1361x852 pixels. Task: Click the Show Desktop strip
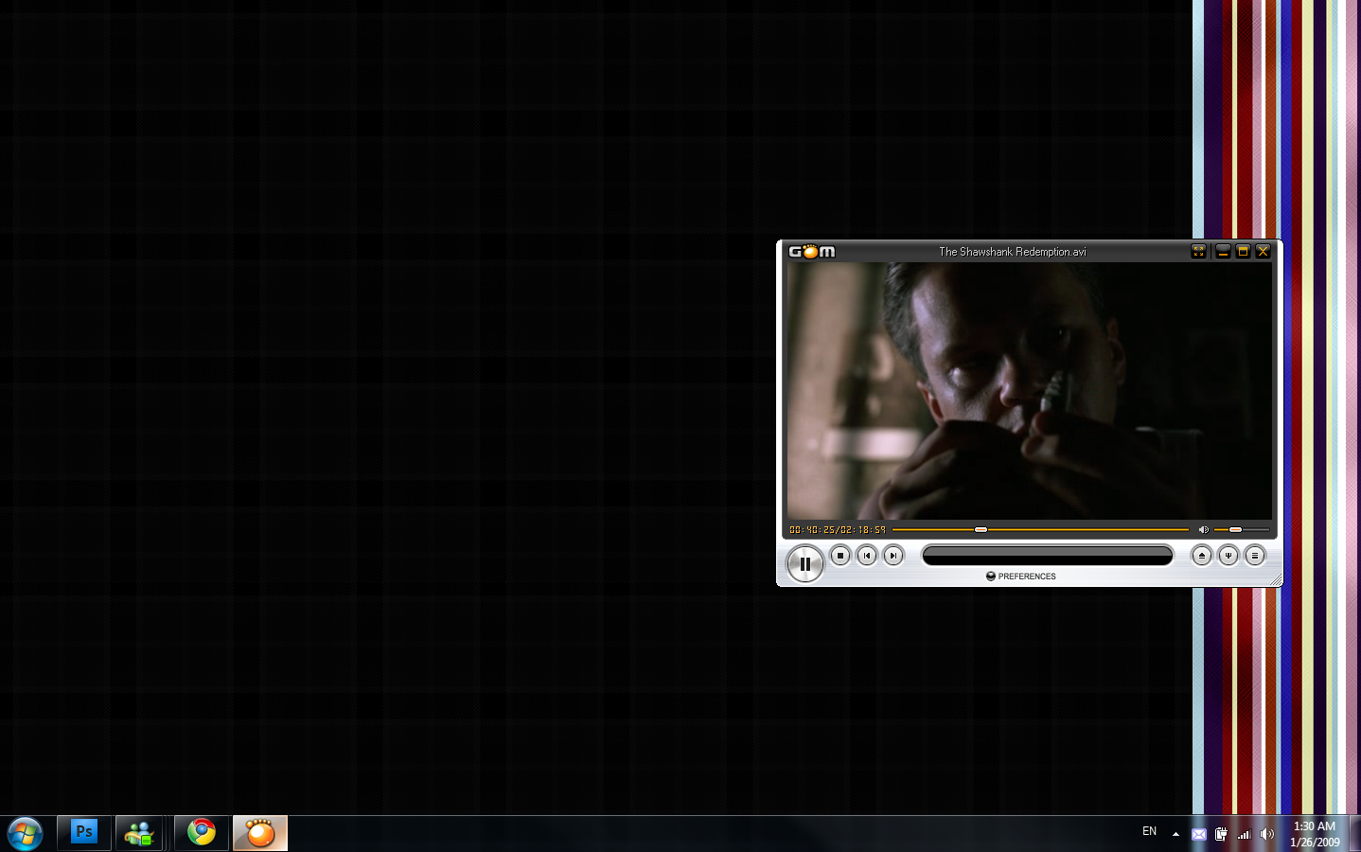[1355, 834]
